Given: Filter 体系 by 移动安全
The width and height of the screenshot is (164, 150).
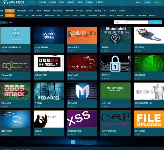Looking at the screenshot, I should [113, 11].
